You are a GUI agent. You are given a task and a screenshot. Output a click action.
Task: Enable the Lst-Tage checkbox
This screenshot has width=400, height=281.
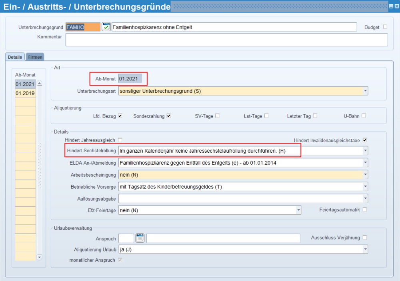click(x=266, y=116)
